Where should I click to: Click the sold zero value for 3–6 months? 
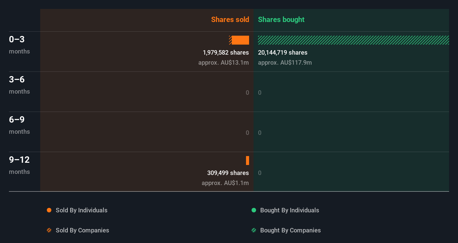(247, 93)
